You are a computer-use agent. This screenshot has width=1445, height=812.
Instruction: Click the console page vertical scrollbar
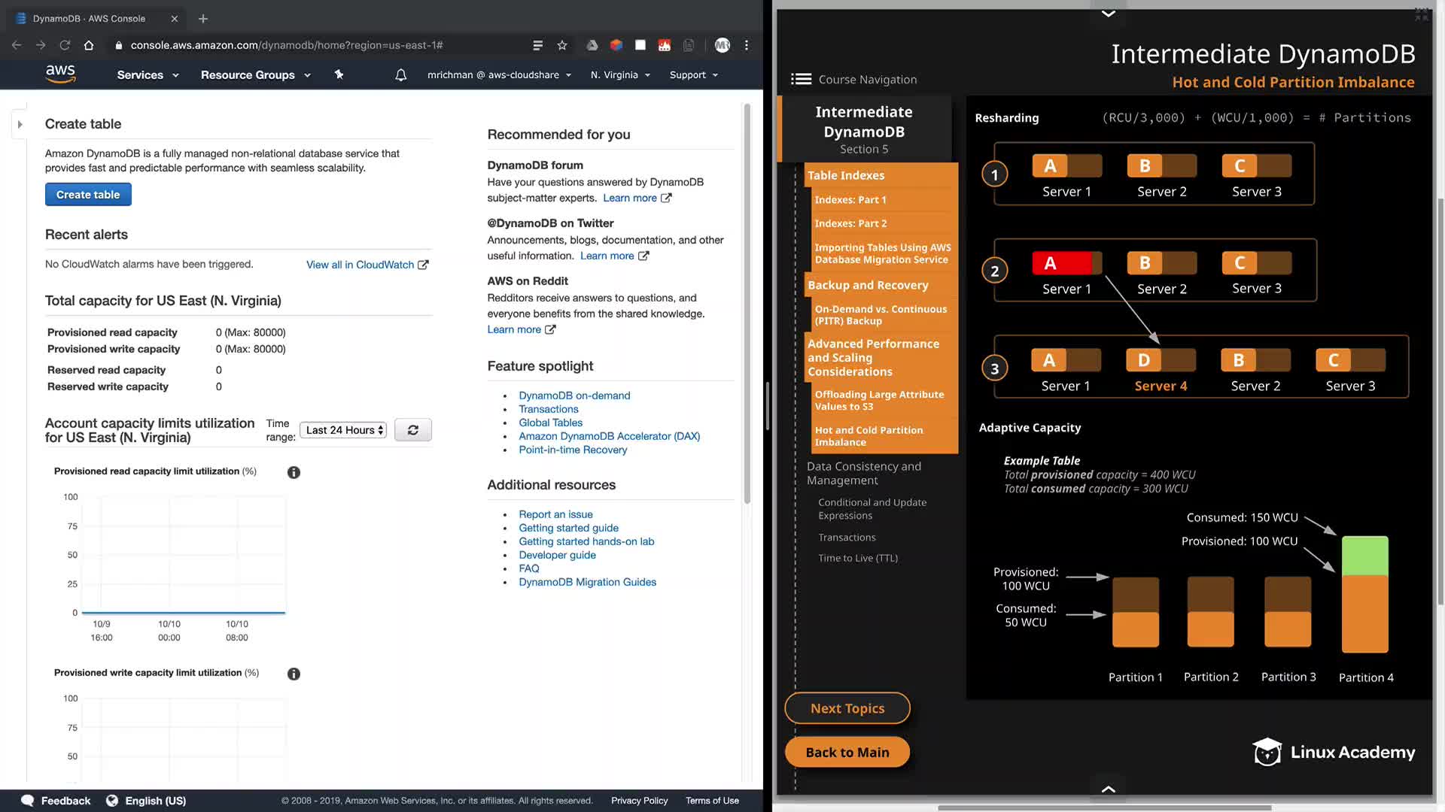click(747, 301)
